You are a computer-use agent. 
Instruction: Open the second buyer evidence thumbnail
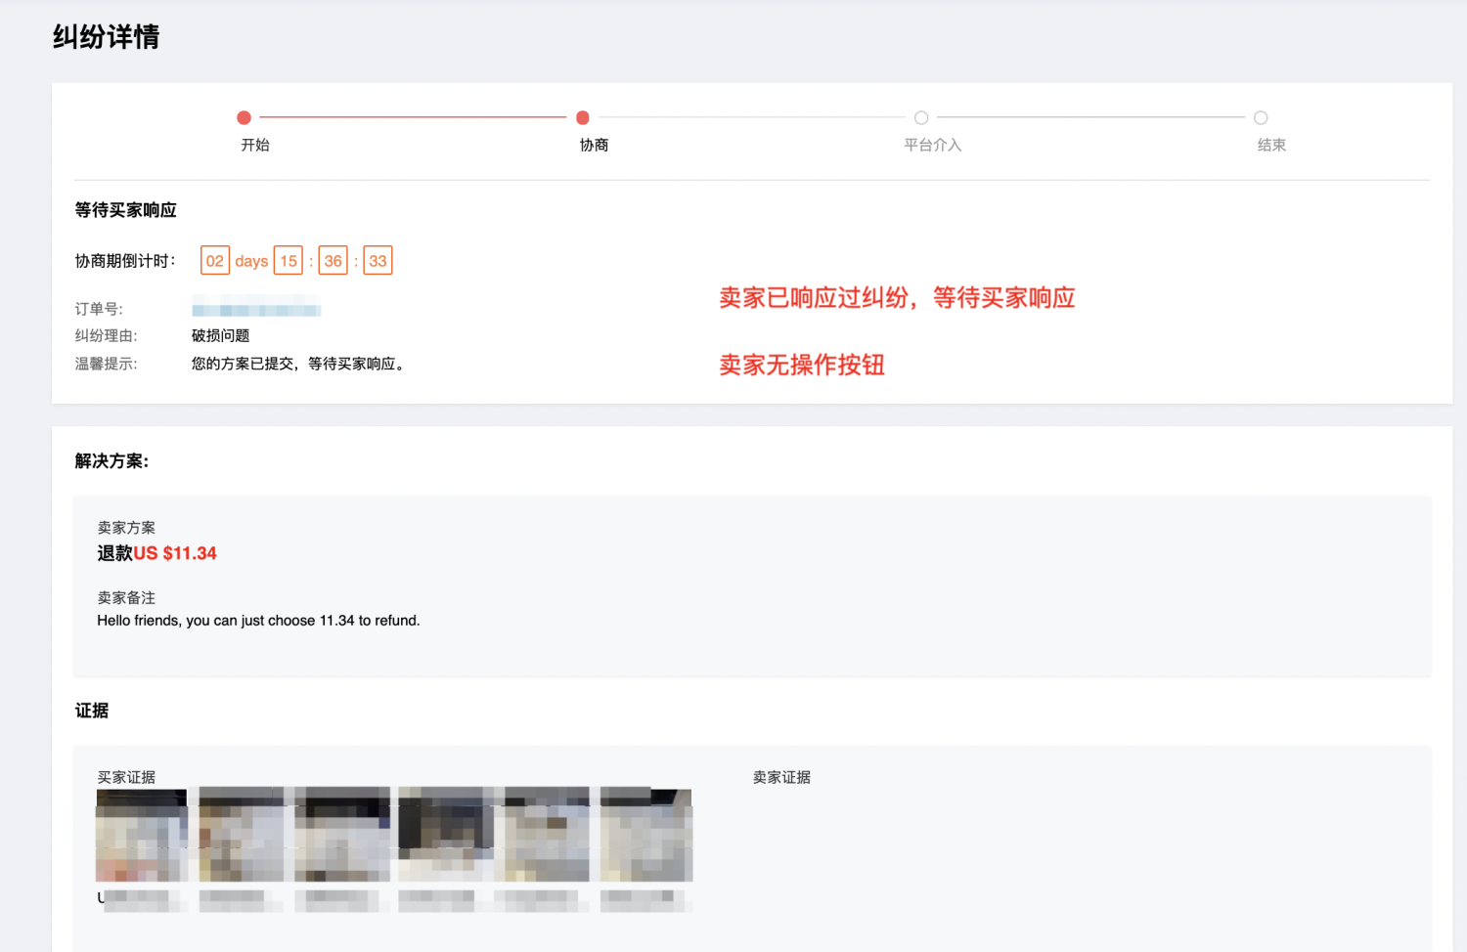242,836
